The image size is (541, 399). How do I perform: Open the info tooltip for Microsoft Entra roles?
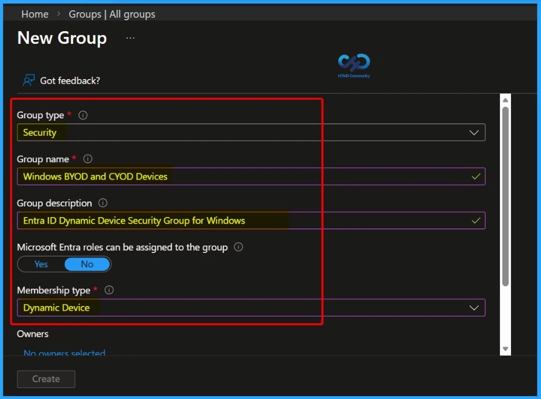(x=237, y=247)
